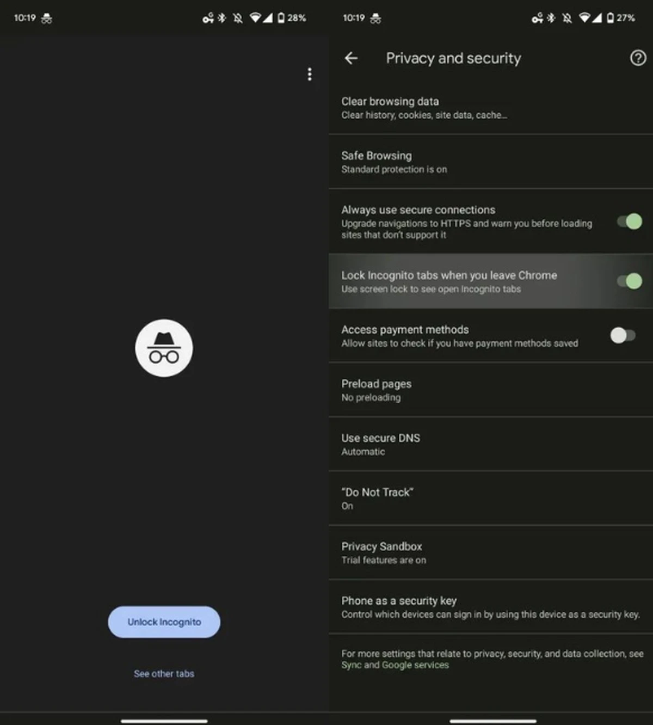Tap Incognito status icon beside left clock
Image resolution: width=653 pixels, height=725 pixels.
[47, 19]
